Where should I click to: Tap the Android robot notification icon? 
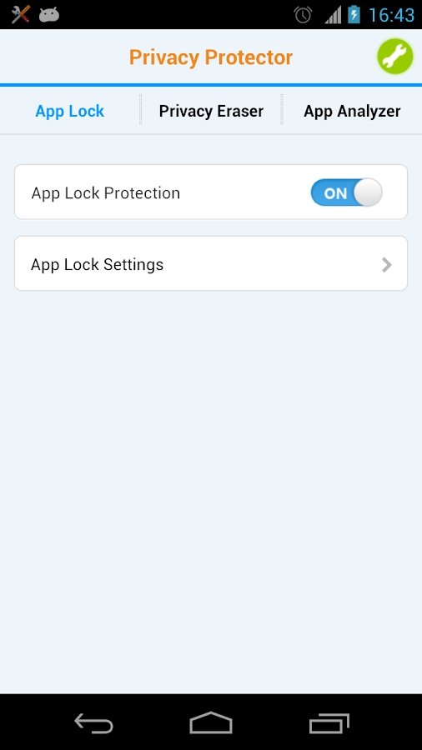[x=49, y=15]
